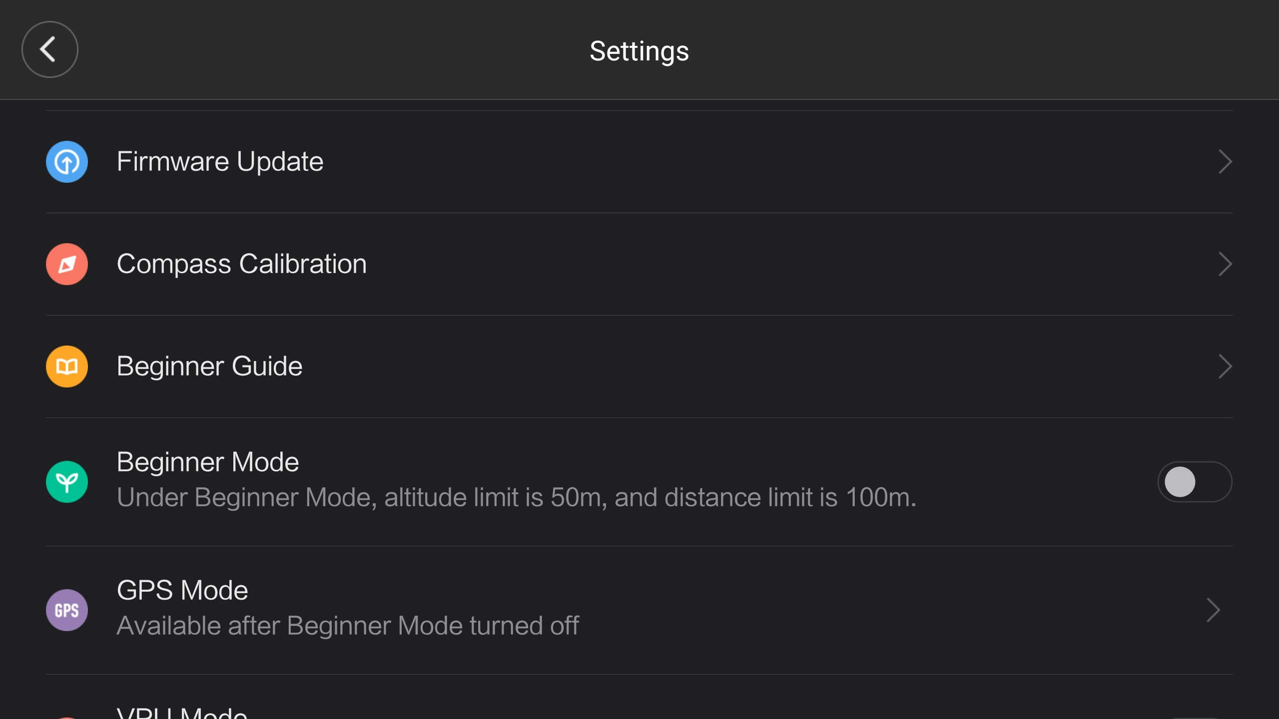Expand Compass Calibration via its chevron
Viewport: 1279px width, 719px height.
coord(1225,264)
